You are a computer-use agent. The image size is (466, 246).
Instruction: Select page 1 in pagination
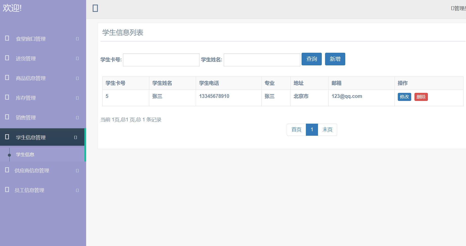[x=312, y=129]
